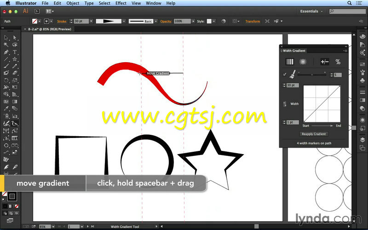
Task: Open the Essentials workspace switcher
Action: pyautogui.click(x=312, y=11)
